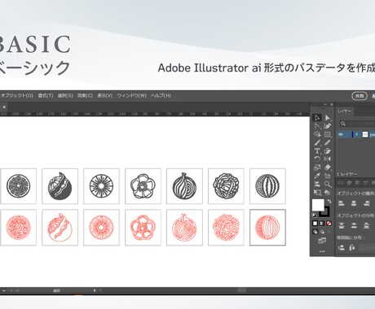375x309 pixels.
Task: Open the ヘルプ(H) menu
Action: click(x=161, y=95)
